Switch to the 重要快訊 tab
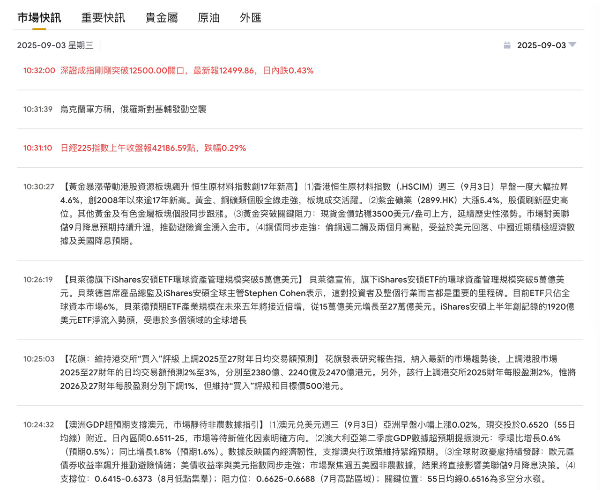This screenshot has height=490, width=609. pos(103,18)
